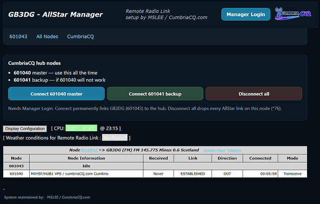Click the Link column header
The height and width of the screenshot is (204, 320).
coord(192,158)
